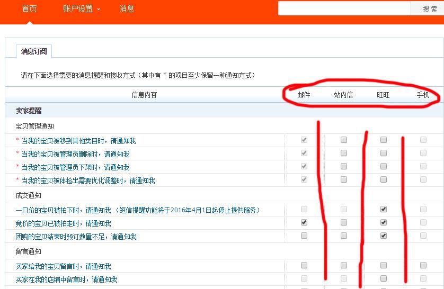This screenshot has height=289, width=444.
Task: Click the 当我的宝贝被体检出需要优化调整时 link
Action: pyautogui.click(x=87, y=180)
